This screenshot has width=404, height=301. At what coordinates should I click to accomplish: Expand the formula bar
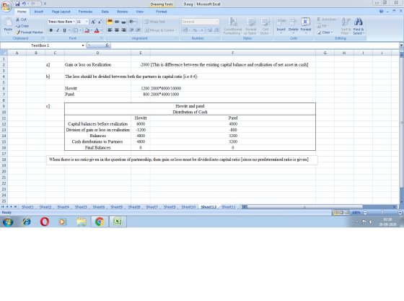[401, 45]
